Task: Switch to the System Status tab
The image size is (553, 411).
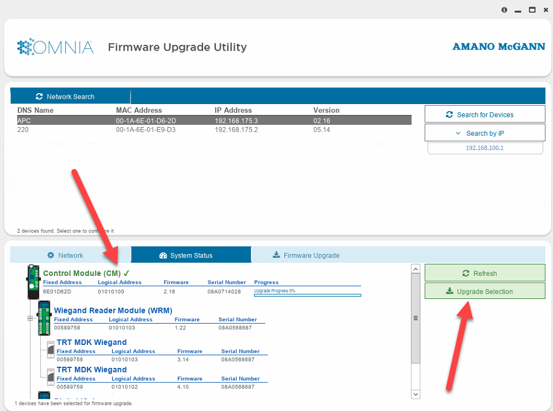Action: tap(191, 255)
